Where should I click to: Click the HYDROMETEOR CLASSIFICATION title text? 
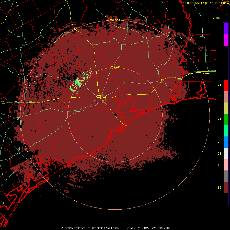pyautogui.click(x=90, y=228)
